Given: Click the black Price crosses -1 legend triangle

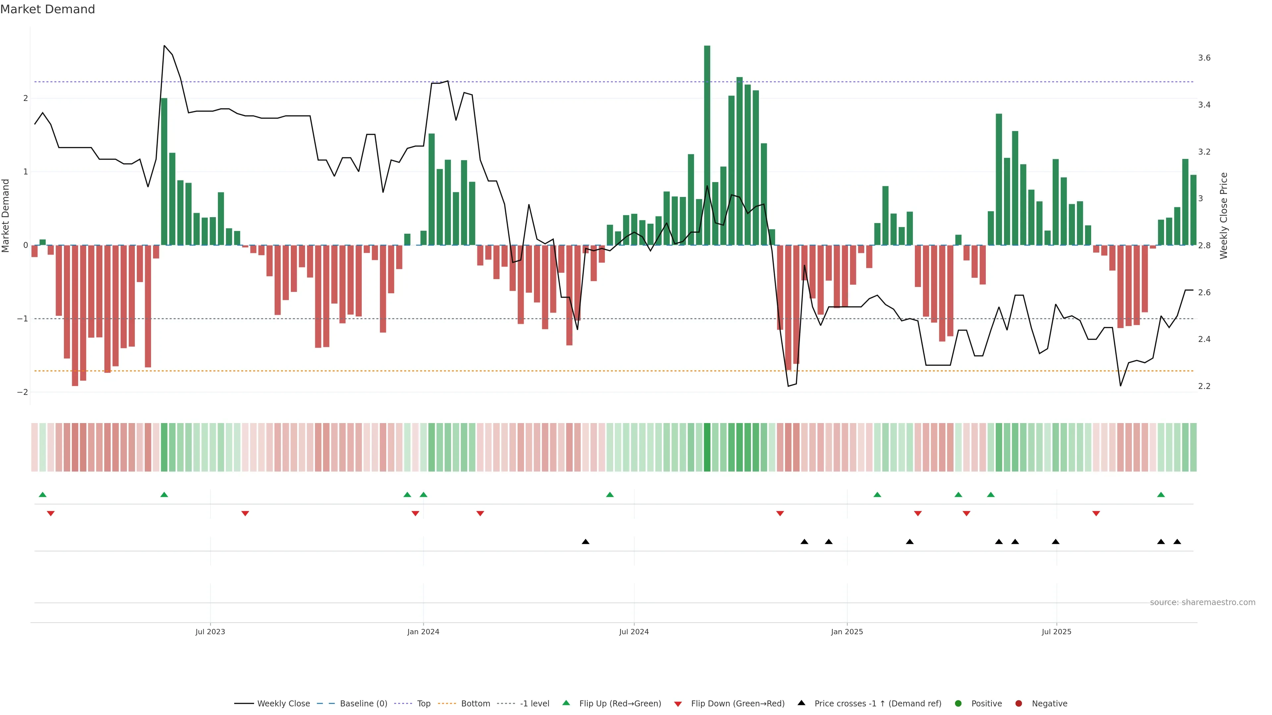Looking at the screenshot, I should coord(801,703).
